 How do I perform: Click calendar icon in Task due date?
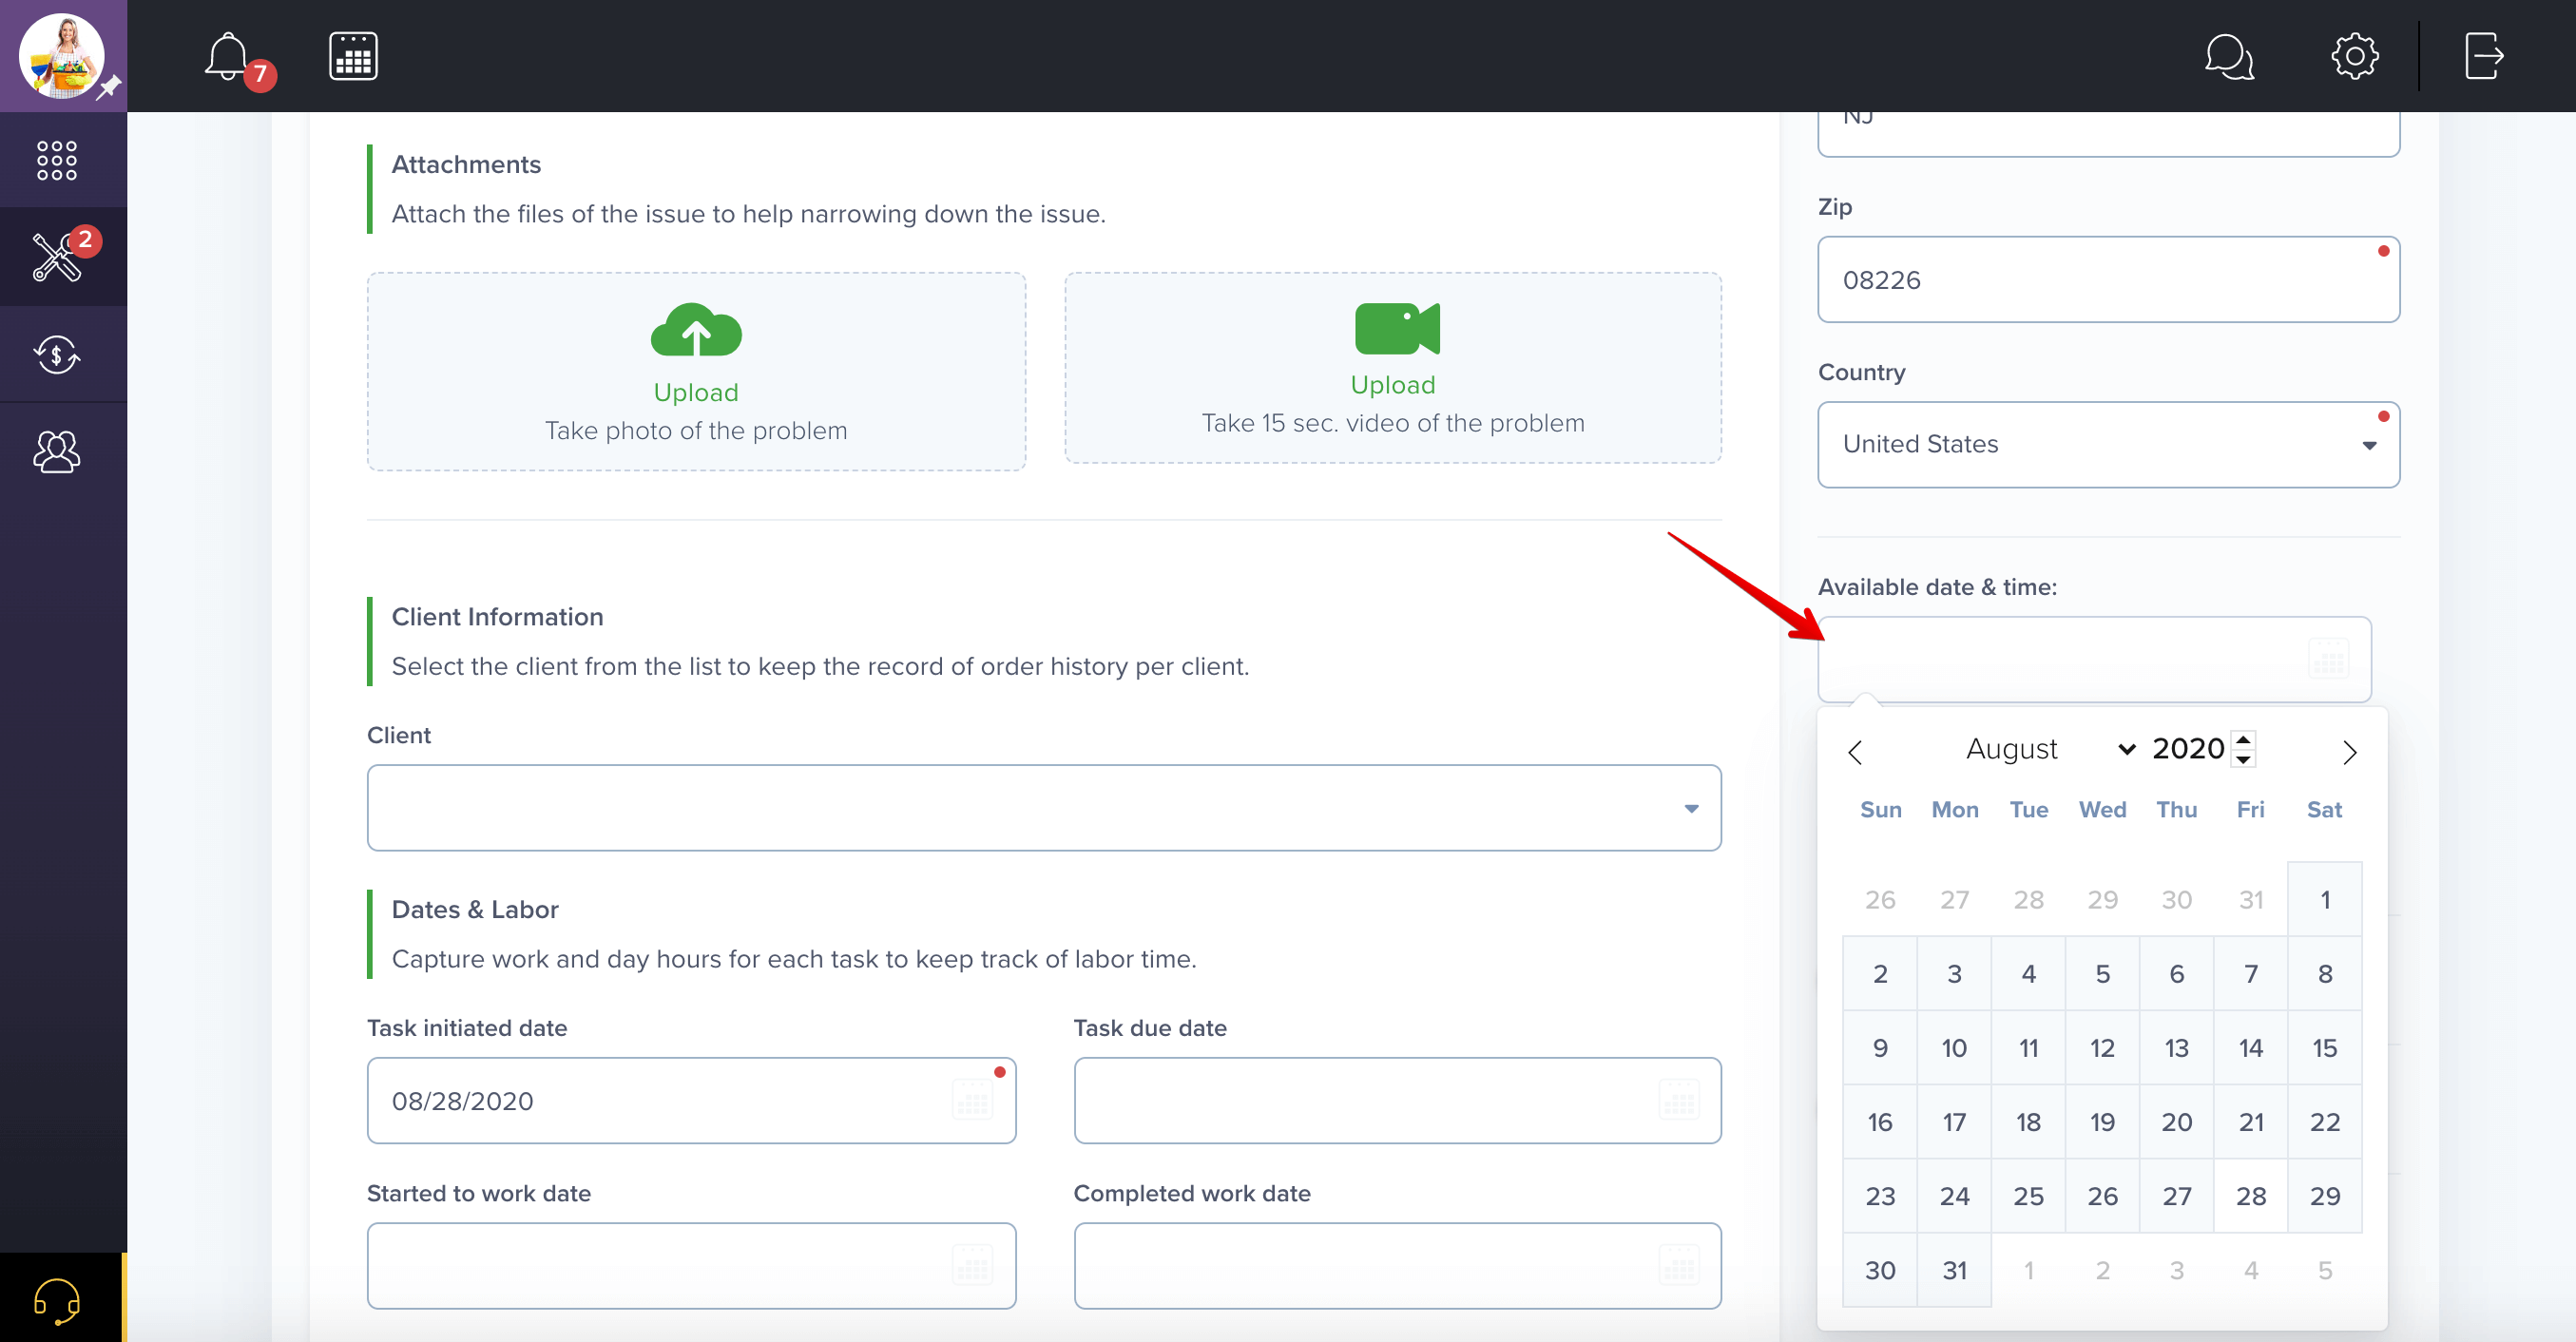pyautogui.click(x=1679, y=1100)
